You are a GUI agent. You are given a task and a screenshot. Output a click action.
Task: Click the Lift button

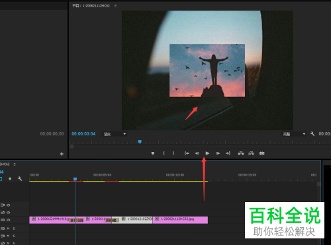tap(241, 153)
